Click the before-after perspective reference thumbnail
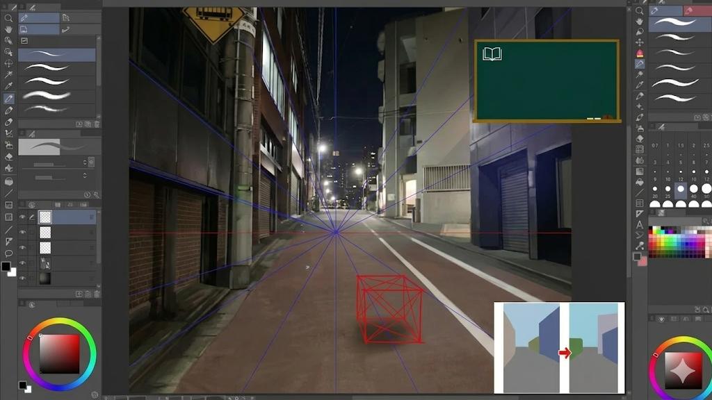This screenshot has width=712, height=400. pos(559,348)
